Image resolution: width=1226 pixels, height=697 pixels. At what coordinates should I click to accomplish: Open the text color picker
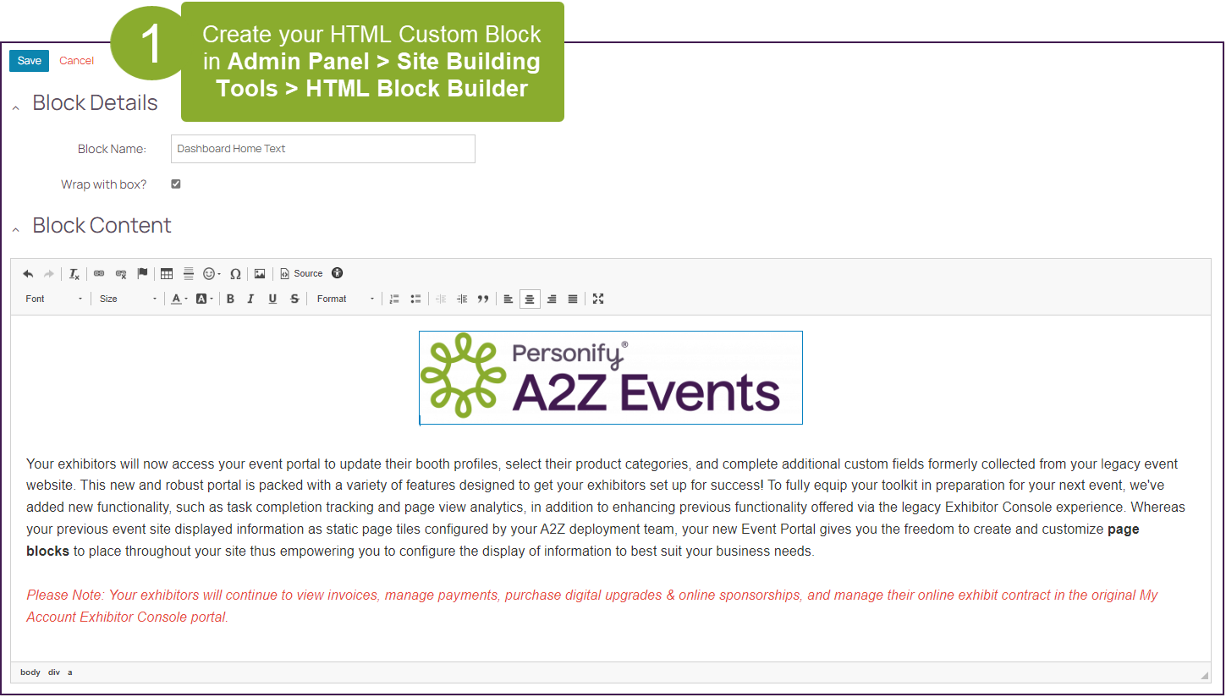point(179,299)
